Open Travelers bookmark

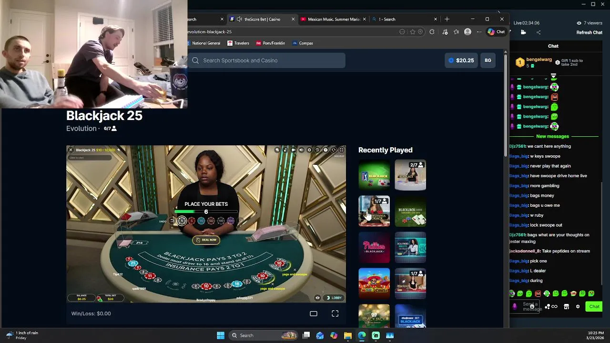(x=238, y=43)
